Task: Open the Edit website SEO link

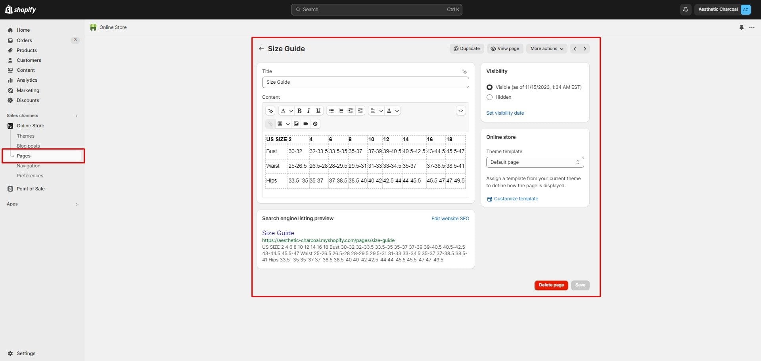Action: (450, 219)
